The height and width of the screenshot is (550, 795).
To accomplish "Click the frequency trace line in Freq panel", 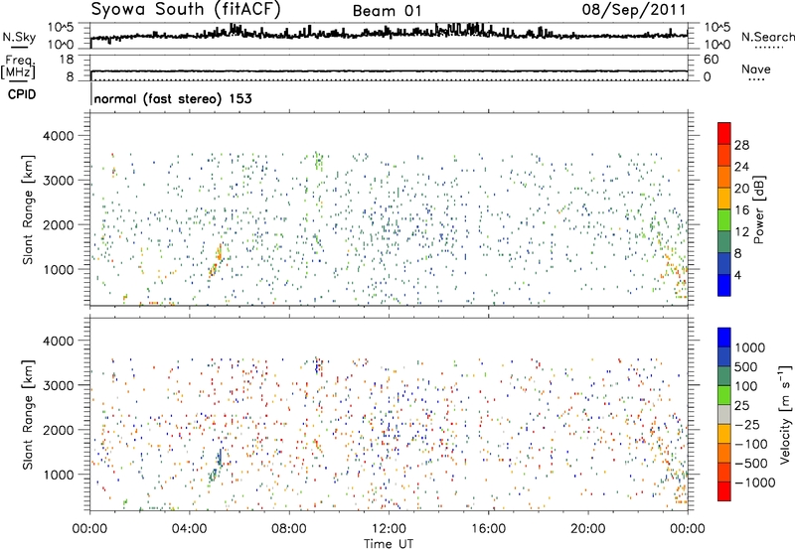I will (x=389, y=70).
